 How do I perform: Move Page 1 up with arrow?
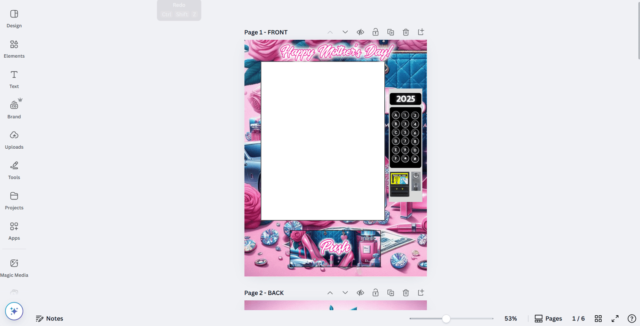tap(330, 32)
